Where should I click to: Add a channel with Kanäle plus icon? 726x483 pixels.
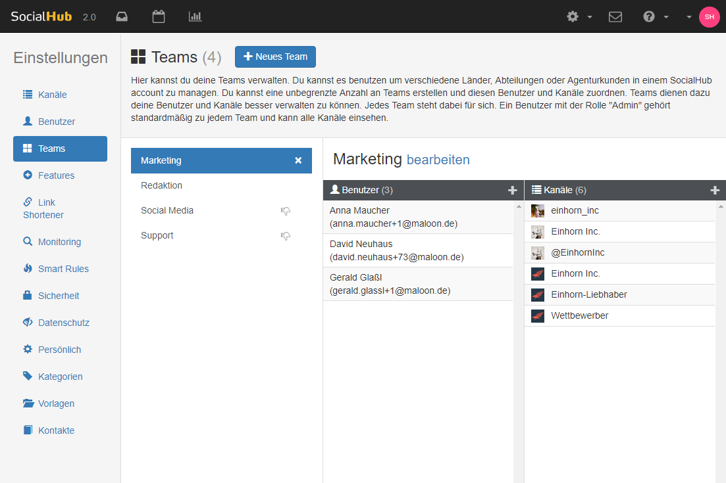(714, 191)
